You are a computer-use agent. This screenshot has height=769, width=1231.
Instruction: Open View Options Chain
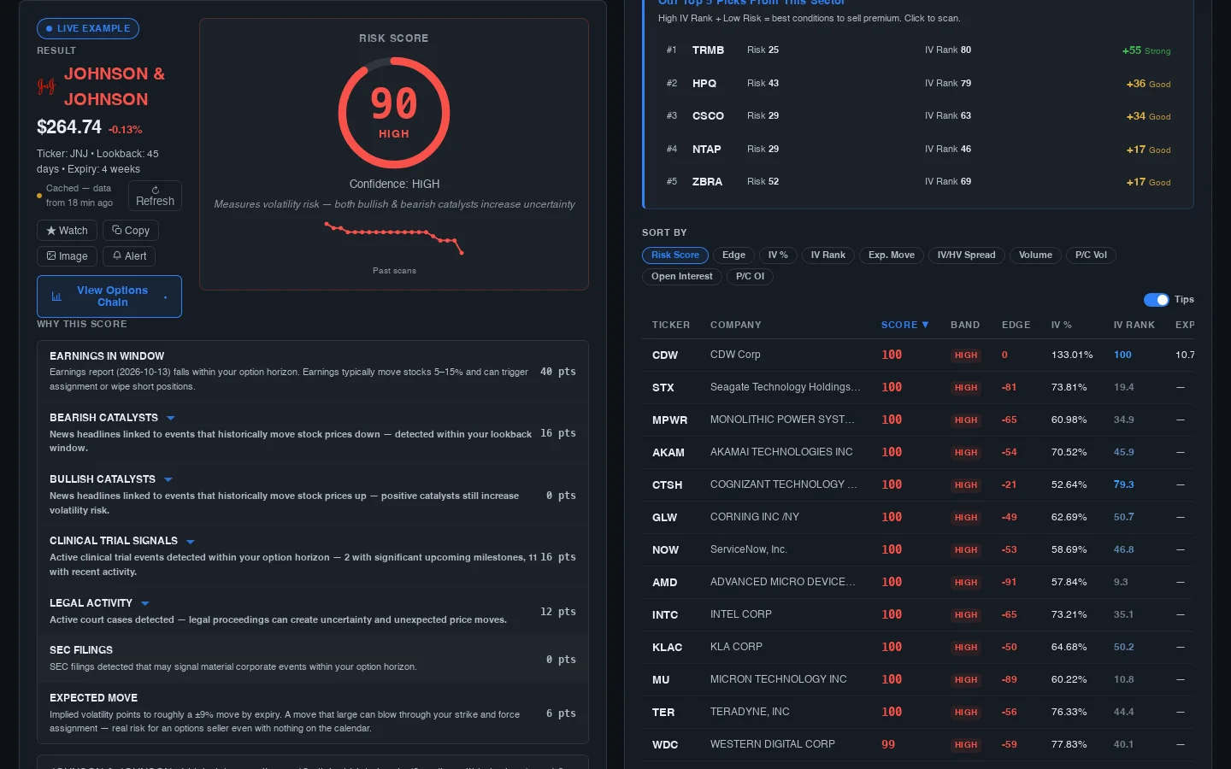[109, 296]
